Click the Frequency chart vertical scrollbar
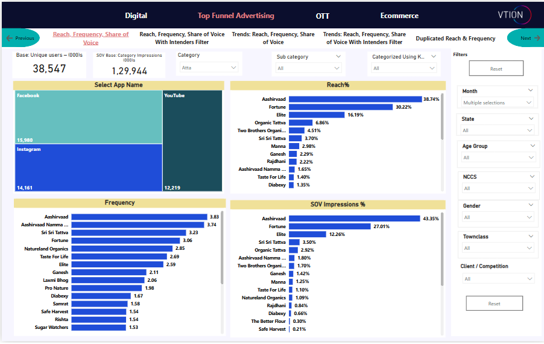Viewport: 544px width, 344px height. [x=223, y=247]
